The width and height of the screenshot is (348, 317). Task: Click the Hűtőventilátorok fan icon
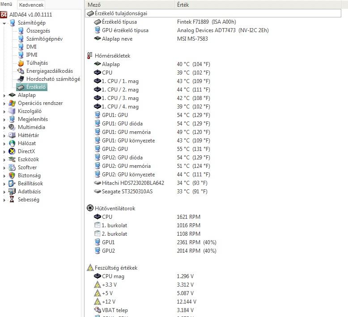(90, 208)
